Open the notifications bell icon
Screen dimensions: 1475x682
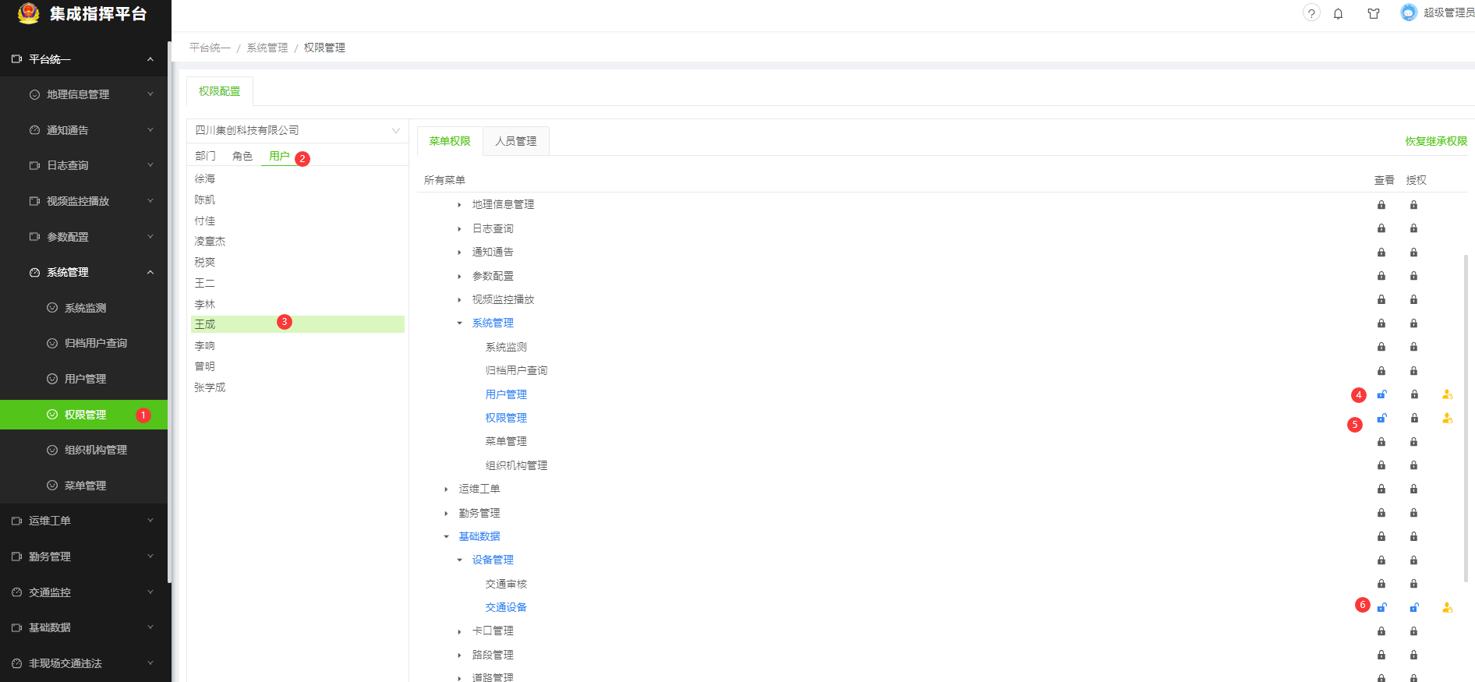pos(1338,13)
